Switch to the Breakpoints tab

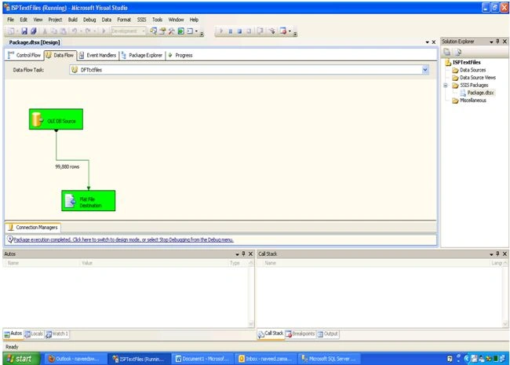click(x=300, y=334)
